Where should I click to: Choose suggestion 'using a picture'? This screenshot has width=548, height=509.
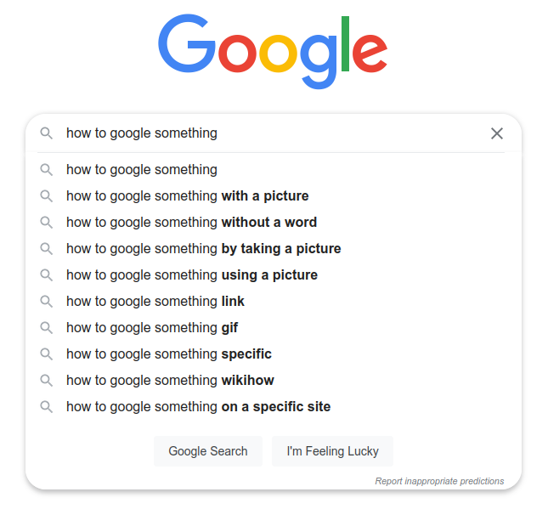click(x=274, y=275)
